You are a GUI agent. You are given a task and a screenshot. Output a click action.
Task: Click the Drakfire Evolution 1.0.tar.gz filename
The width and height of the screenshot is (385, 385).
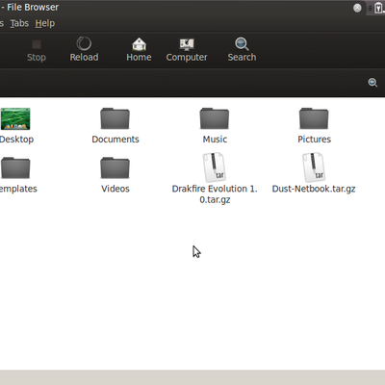point(215,194)
